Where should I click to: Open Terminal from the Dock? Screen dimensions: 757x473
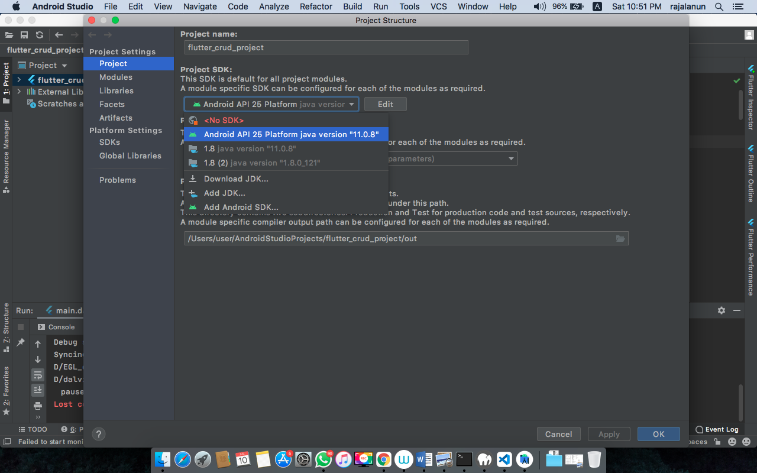tap(464, 459)
